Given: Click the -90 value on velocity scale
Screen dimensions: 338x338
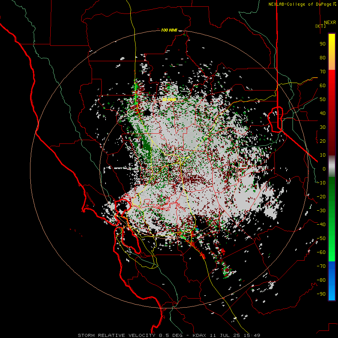Looking at the screenshot, I should tap(321, 294).
